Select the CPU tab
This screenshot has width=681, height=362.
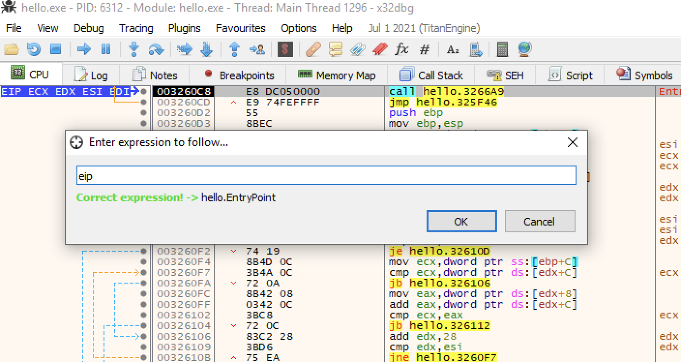30,75
